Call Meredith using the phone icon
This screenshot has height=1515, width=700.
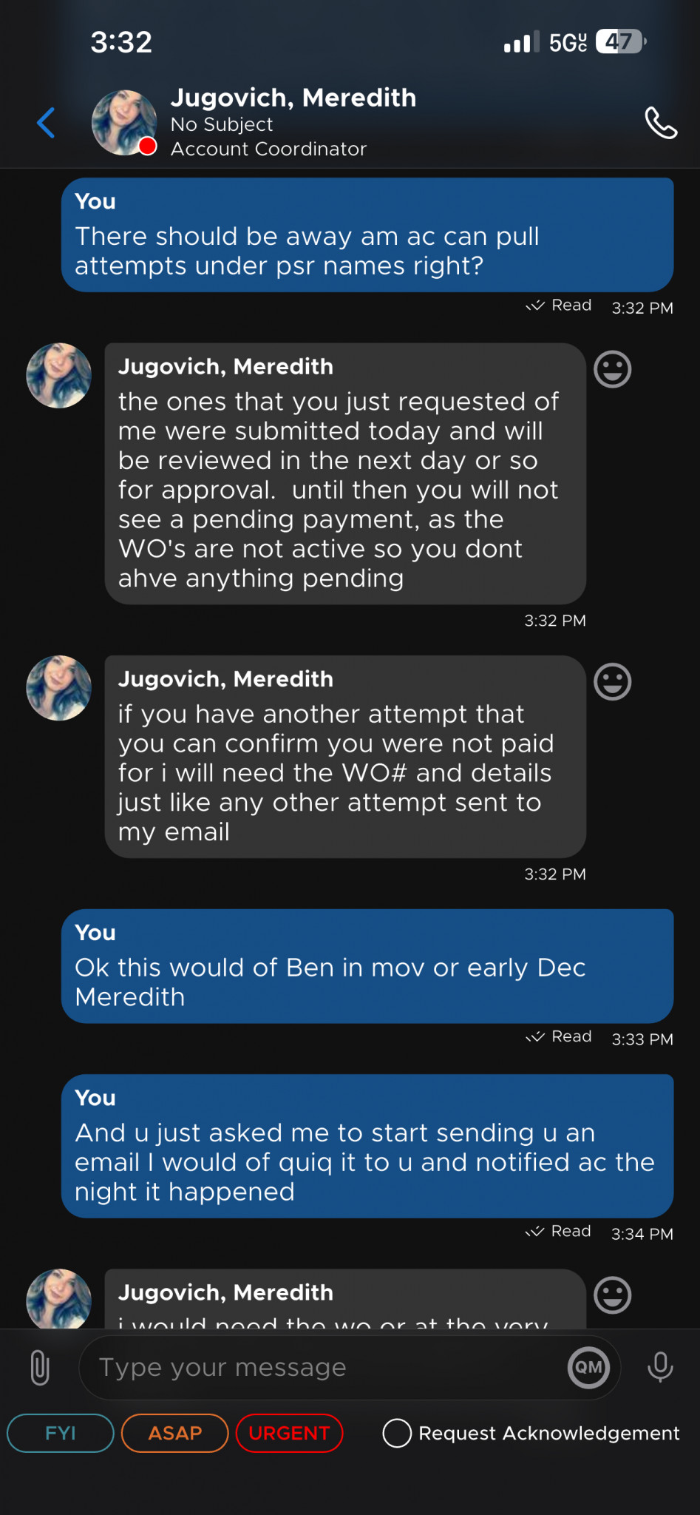pos(660,123)
